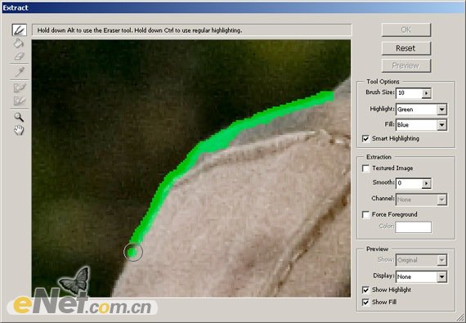
Task: Select the Fill (paint bucket) tool
Action: 19,43
